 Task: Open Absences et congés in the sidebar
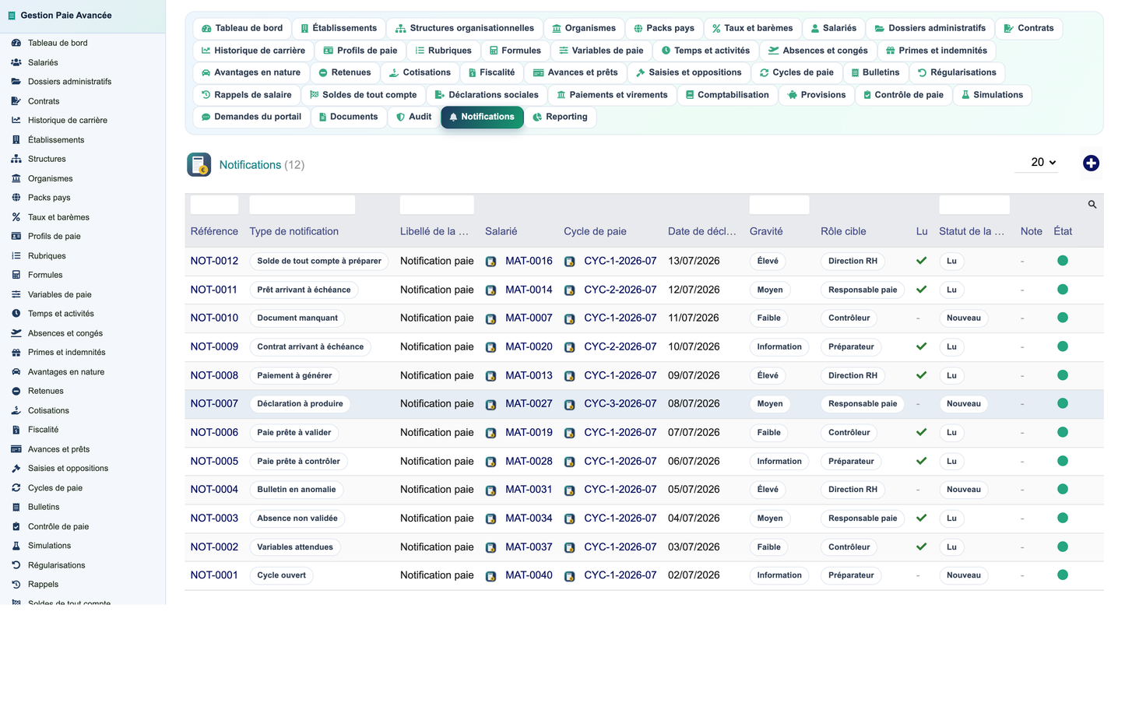65,333
